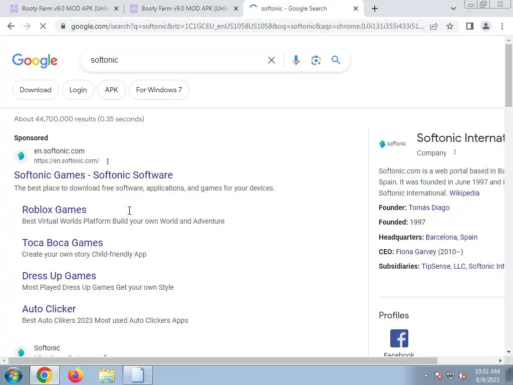Open the Facebook profile icon

pyautogui.click(x=399, y=338)
